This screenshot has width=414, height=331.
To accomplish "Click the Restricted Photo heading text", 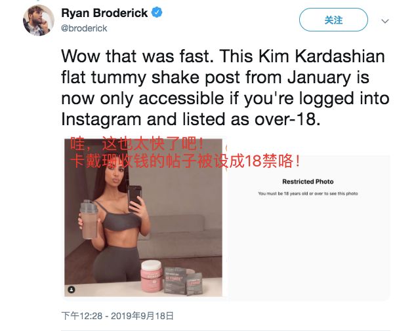I will 308,182.
